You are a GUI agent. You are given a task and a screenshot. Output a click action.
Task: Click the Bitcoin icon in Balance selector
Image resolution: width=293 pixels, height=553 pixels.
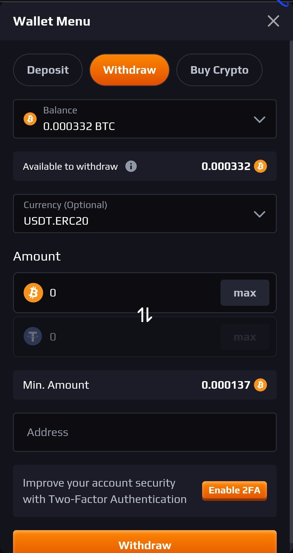[x=30, y=119]
